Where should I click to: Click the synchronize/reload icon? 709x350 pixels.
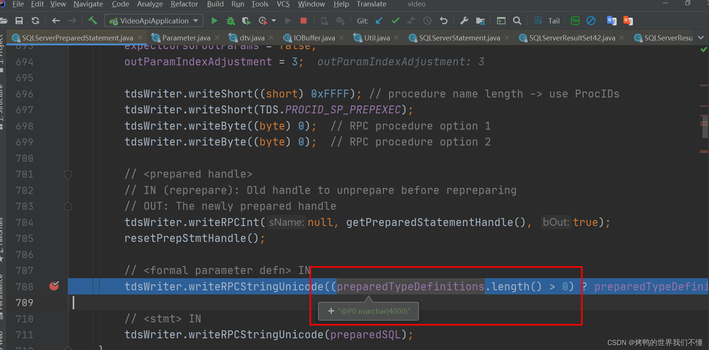tap(35, 21)
